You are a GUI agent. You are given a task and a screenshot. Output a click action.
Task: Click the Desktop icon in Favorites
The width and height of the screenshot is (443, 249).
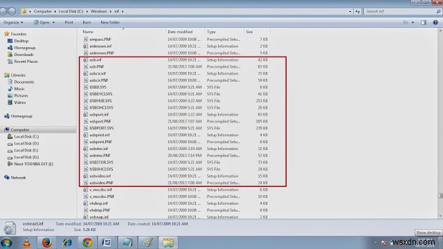[10, 41]
